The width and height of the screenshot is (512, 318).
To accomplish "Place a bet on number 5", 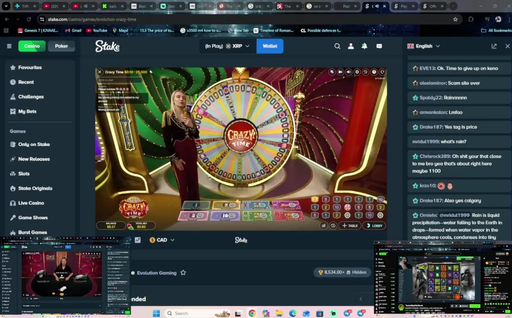I will pos(194,216).
